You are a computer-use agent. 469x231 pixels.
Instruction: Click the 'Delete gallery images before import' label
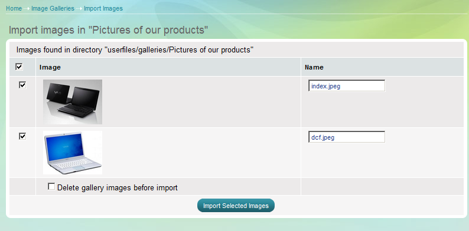click(117, 188)
